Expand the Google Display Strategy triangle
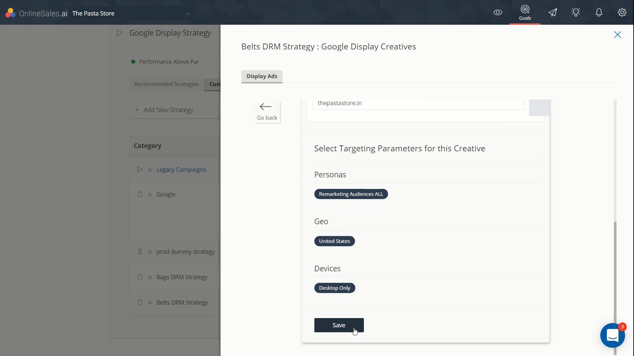This screenshot has width=634, height=356. (120, 33)
